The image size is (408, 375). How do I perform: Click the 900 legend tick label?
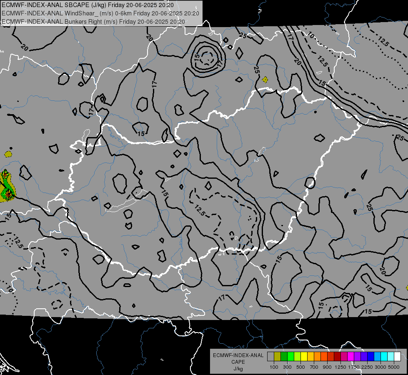327,367
